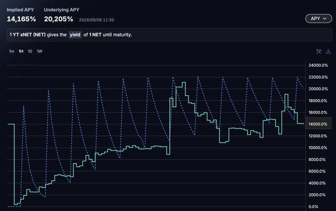Click the 4000.0% axis label
This screenshot has width=336, height=211.
click(317, 183)
